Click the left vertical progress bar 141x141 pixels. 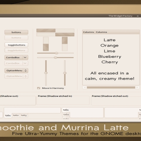pyautogui.click(x=46, y=44)
